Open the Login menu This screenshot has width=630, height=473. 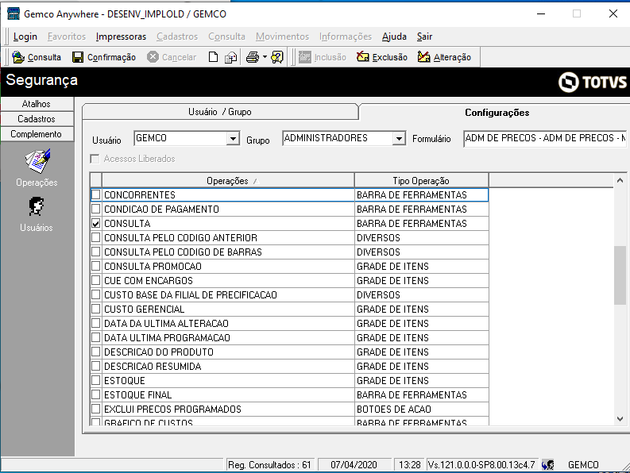point(25,37)
